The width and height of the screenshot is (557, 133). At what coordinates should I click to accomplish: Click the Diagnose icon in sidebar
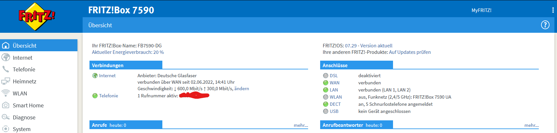pos(6,117)
